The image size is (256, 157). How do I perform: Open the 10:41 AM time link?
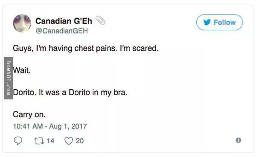pos(28,126)
